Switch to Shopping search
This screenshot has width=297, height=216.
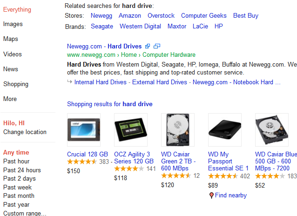(16, 84)
